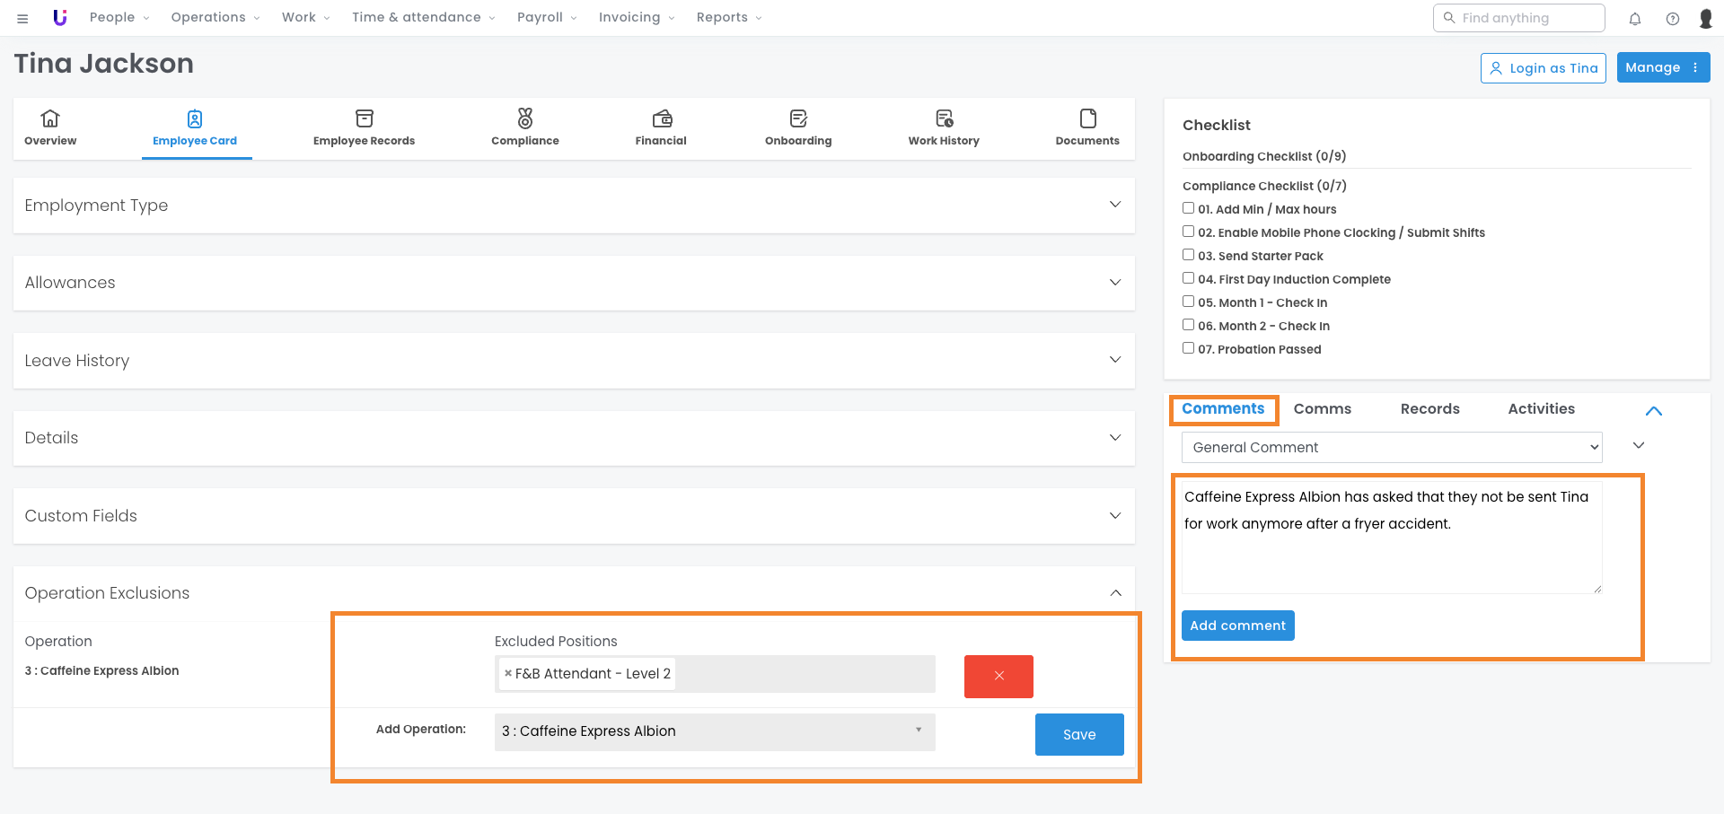Image resolution: width=1724 pixels, height=814 pixels.
Task: Open the Add Operation dropdown
Action: pos(714,731)
